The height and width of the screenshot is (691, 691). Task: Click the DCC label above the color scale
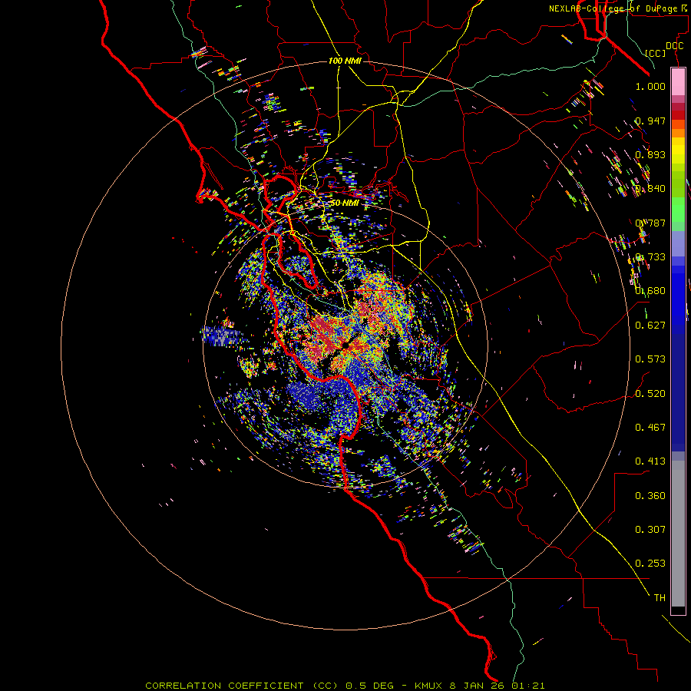pos(675,46)
